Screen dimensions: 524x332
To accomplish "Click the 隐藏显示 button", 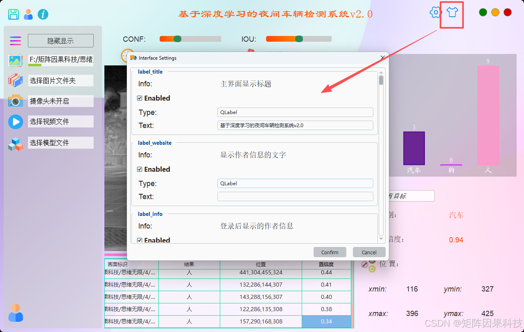I will click(61, 41).
